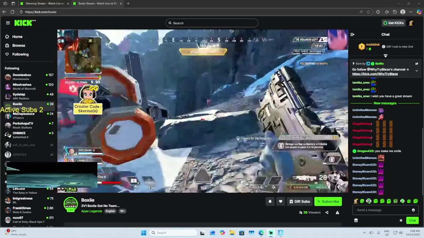Open File Explorer from the taskbar
This screenshot has width=424, height=238.
(232, 233)
